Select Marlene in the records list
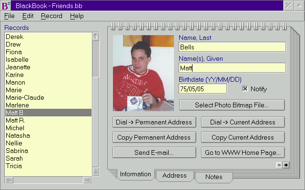This screenshot has width=305, height=190. click(x=48, y=105)
